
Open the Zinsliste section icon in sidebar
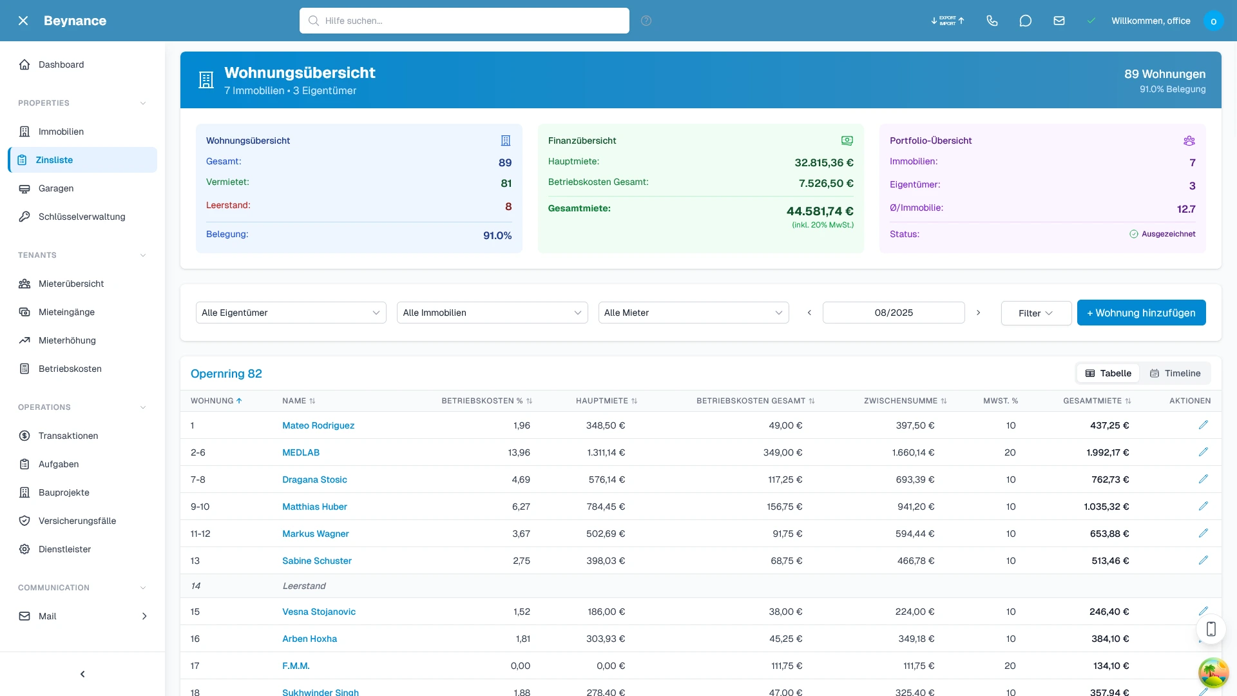[x=24, y=160]
